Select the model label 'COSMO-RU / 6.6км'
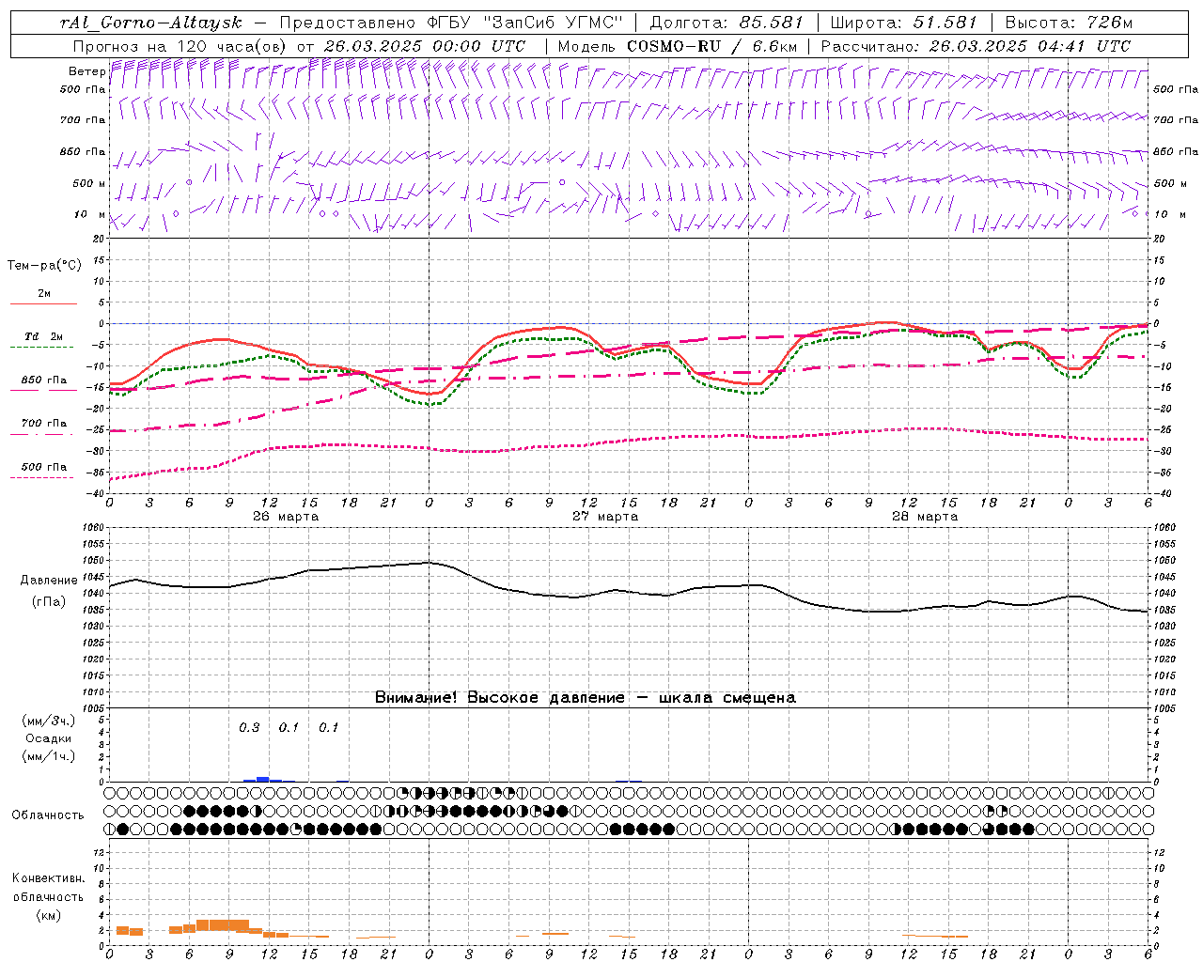 (712, 46)
